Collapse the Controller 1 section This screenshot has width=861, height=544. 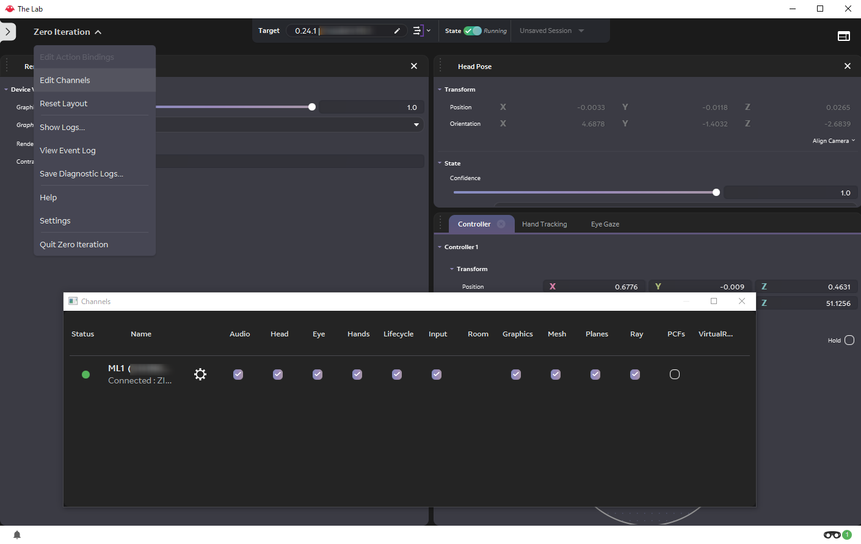(x=440, y=247)
